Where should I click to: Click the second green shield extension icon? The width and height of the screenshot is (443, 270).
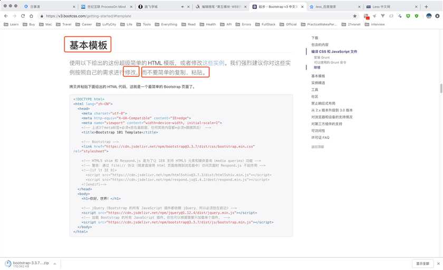(x=417, y=16)
